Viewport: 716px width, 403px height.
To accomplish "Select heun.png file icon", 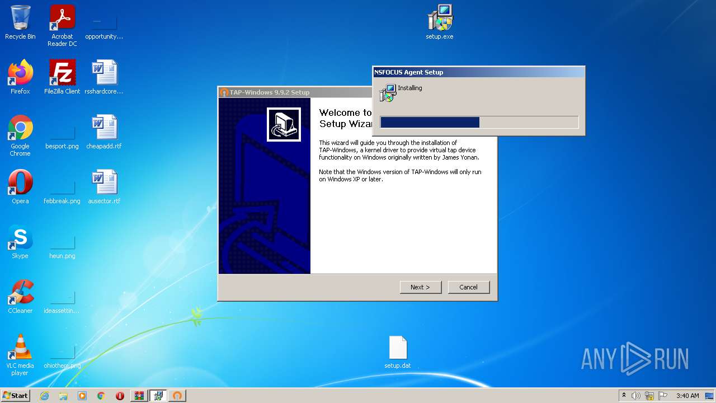I will pyautogui.click(x=62, y=246).
